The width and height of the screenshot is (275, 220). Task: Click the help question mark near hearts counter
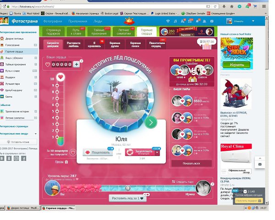pyautogui.click(x=82, y=61)
